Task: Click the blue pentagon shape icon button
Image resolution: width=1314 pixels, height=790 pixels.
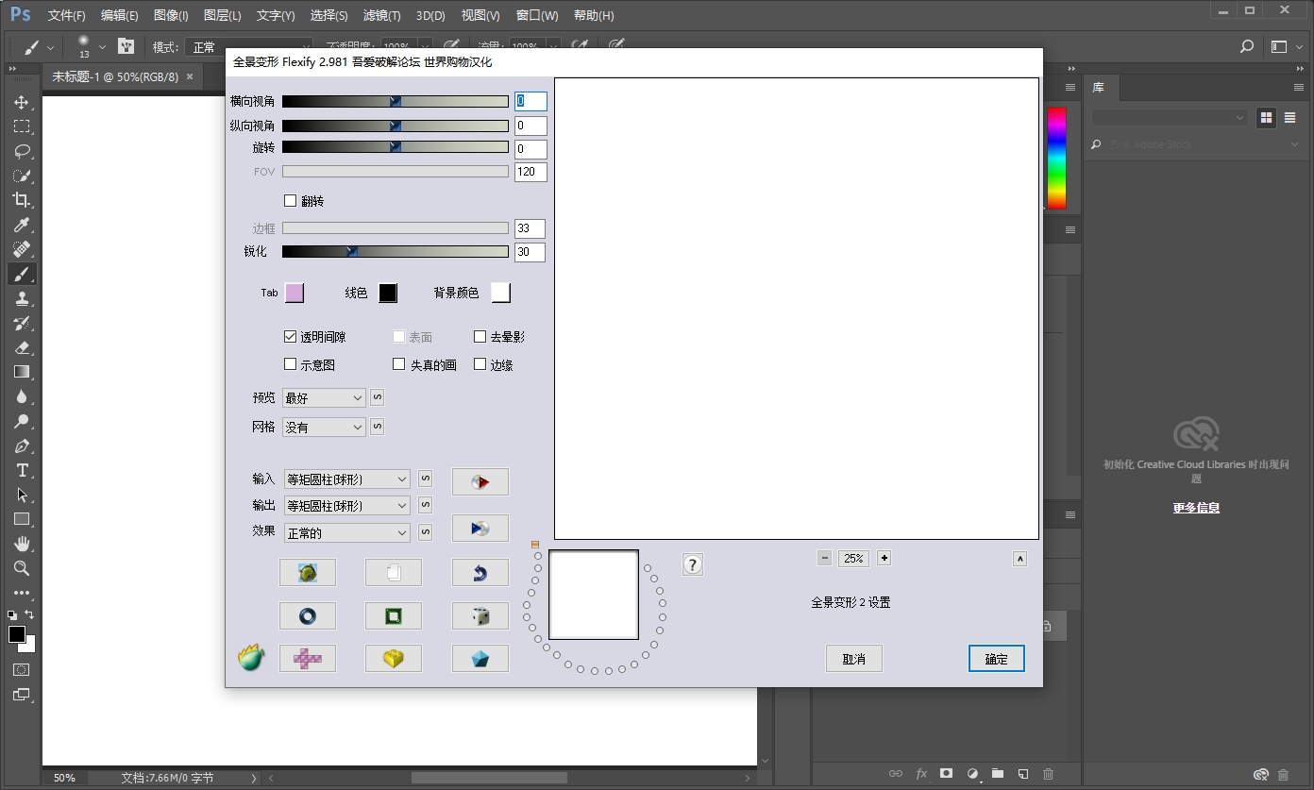Action: click(x=480, y=659)
